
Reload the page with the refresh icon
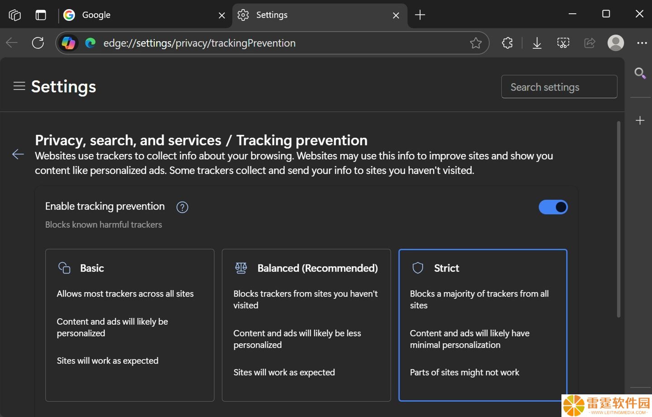(38, 43)
